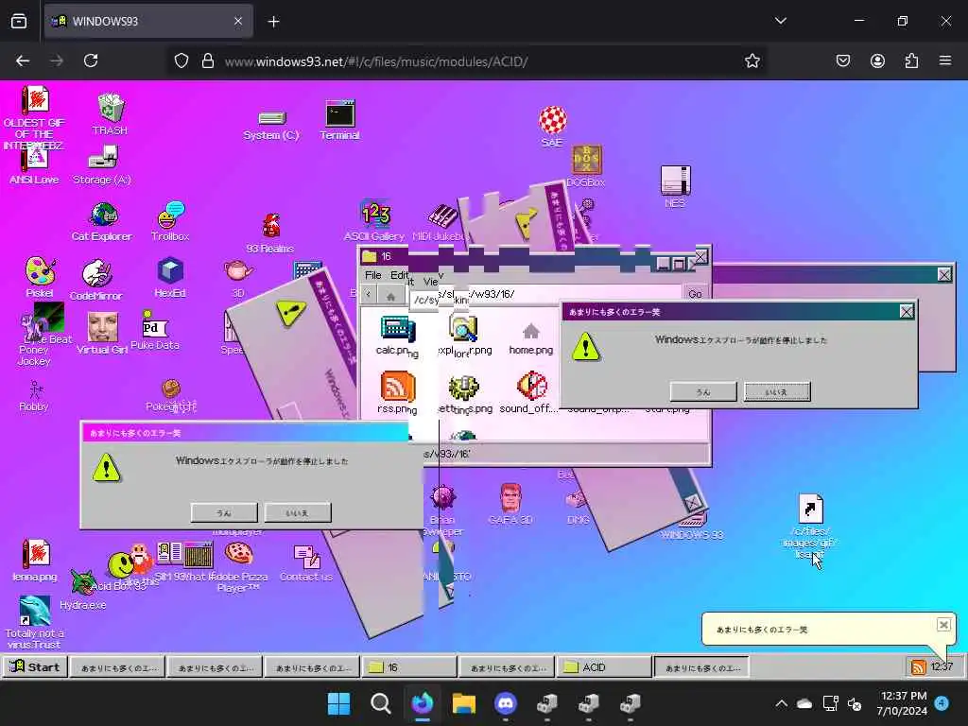Open the File menu in folder 16 window
The image size is (968, 726).
point(372,275)
